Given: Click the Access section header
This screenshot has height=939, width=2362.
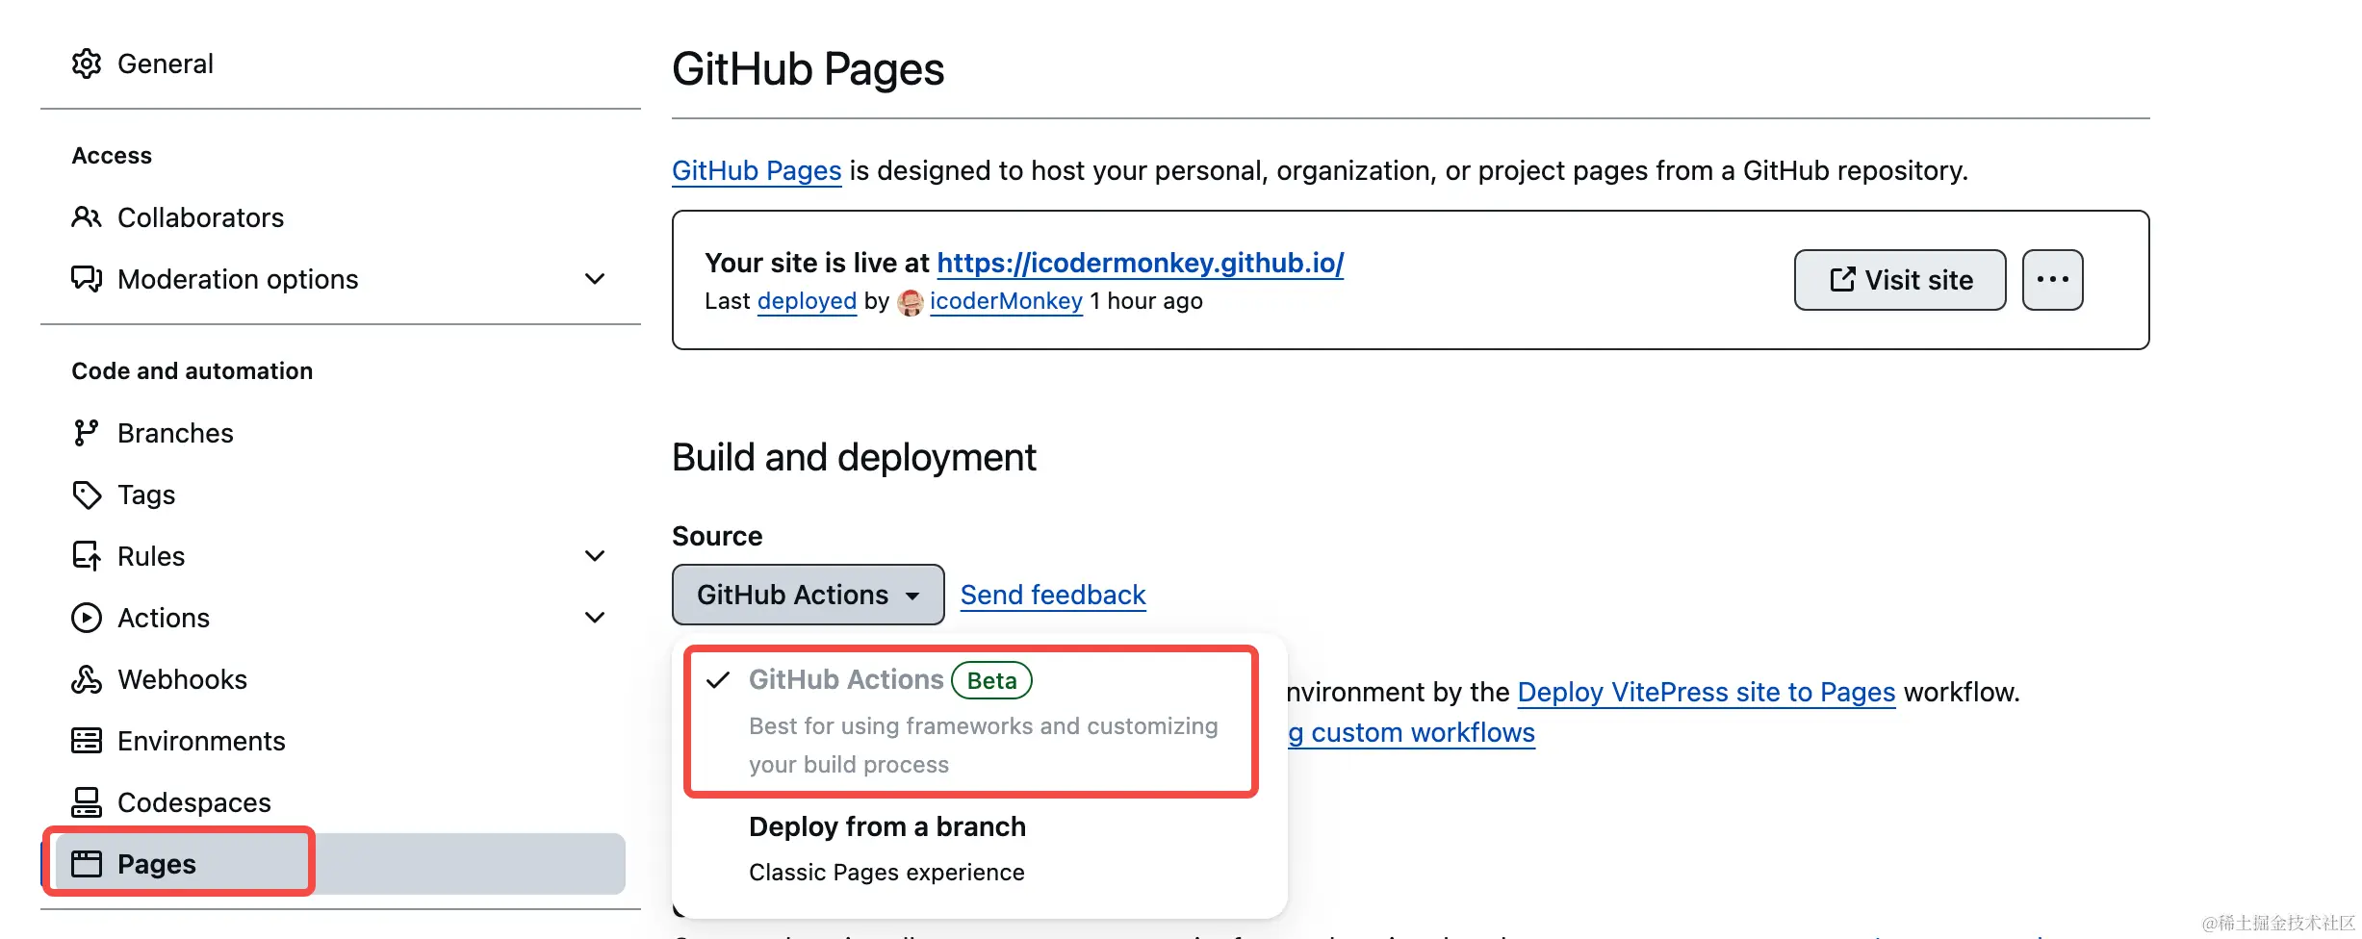Looking at the screenshot, I should coord(112,156).
